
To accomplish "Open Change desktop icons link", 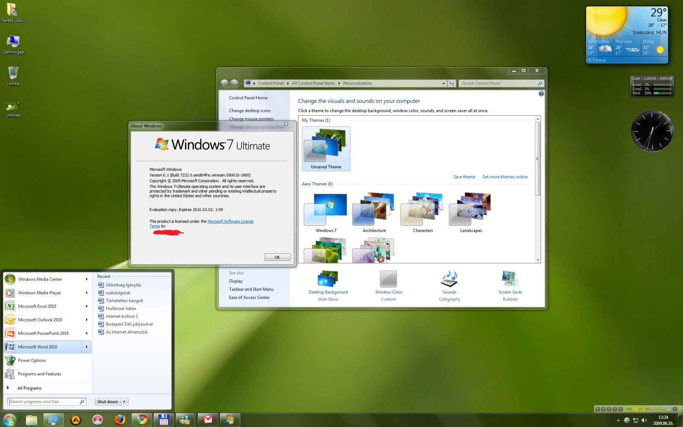I will coord(250,111).
